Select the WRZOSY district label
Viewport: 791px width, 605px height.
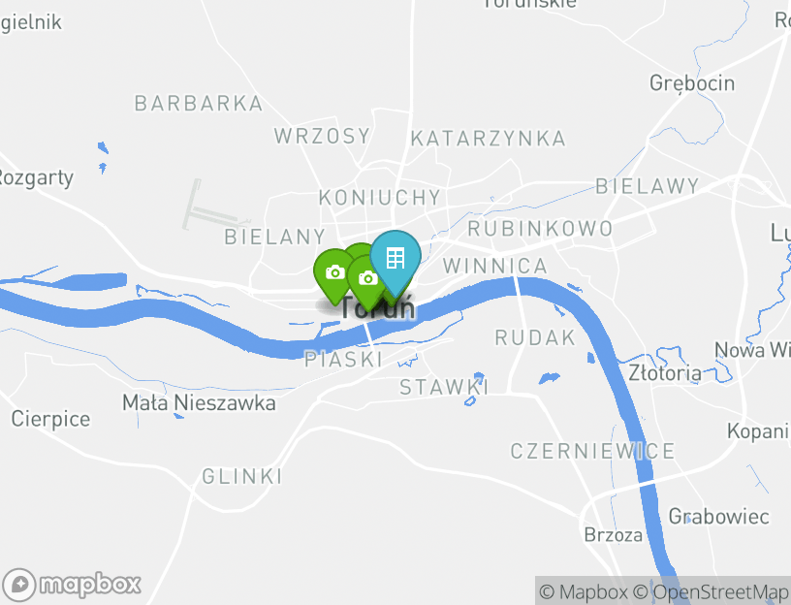pos(322,136)
